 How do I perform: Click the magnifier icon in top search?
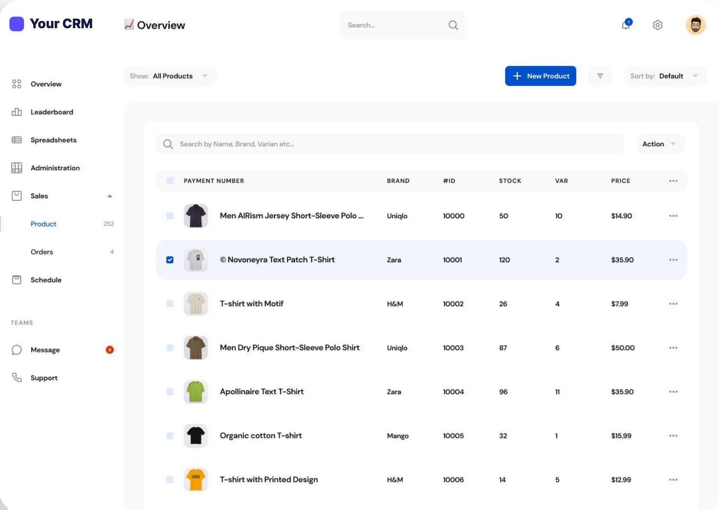click(x=453, y=25)
